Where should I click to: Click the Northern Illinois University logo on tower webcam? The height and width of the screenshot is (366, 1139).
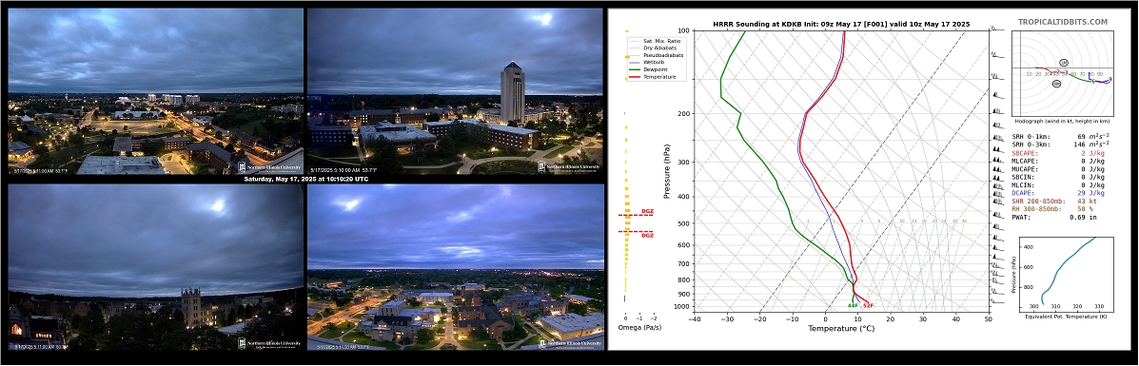[x=569, y=167]
